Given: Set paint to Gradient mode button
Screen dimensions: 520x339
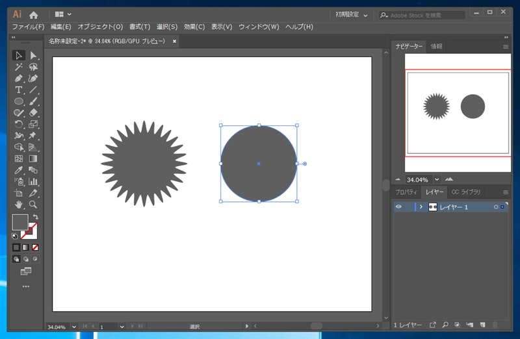Looking at the screenshot, I should [x=26, y=247].
